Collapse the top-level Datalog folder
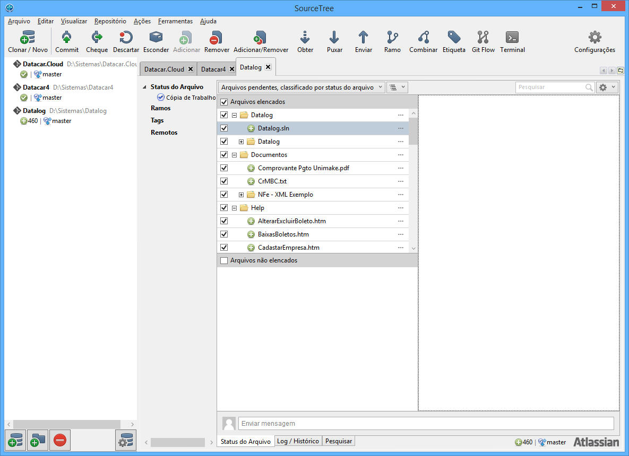 [x=234, y=115]
